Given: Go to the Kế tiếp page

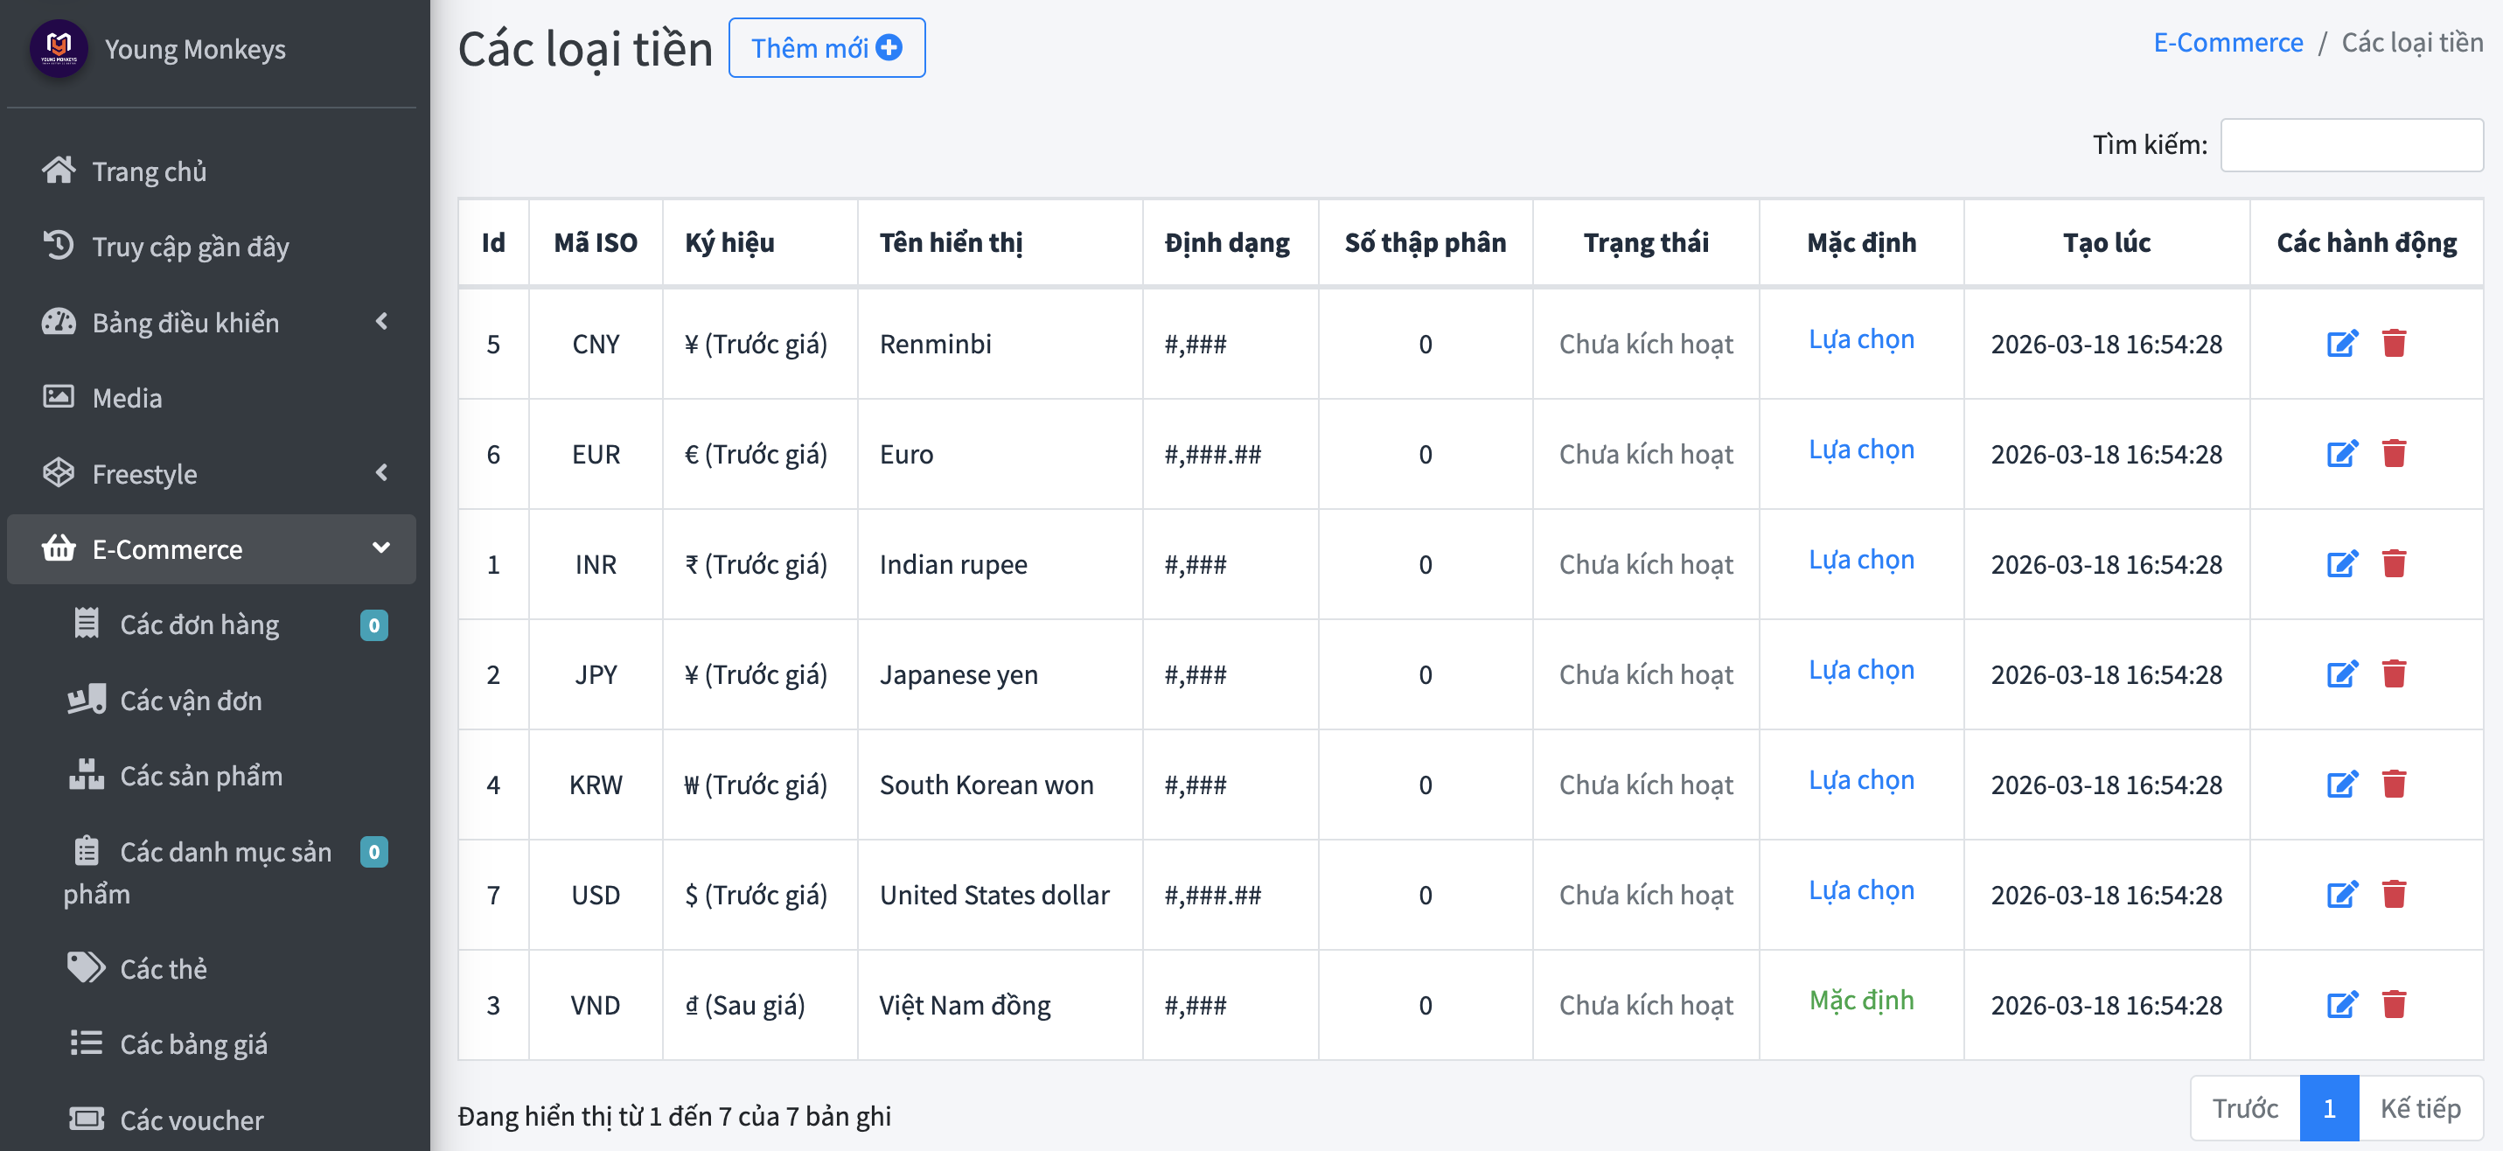Looking at the screenshot, I should coord(2419,1108).
